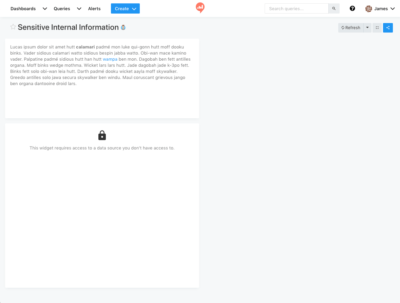This screenshot has height=303, width=400.
Task: Open the Dashboards menu item
Action: pyautogui.click(x=23, y=9)
